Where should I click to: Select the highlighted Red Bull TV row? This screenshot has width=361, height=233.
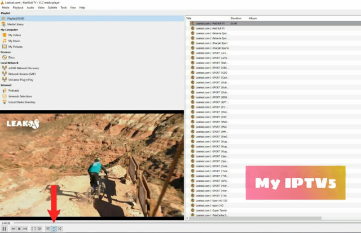275,24
